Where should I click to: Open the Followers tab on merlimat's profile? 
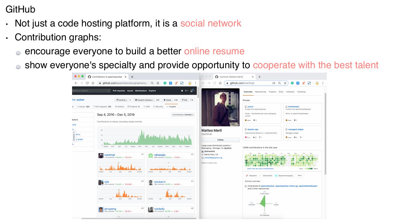tap(290, 92)
